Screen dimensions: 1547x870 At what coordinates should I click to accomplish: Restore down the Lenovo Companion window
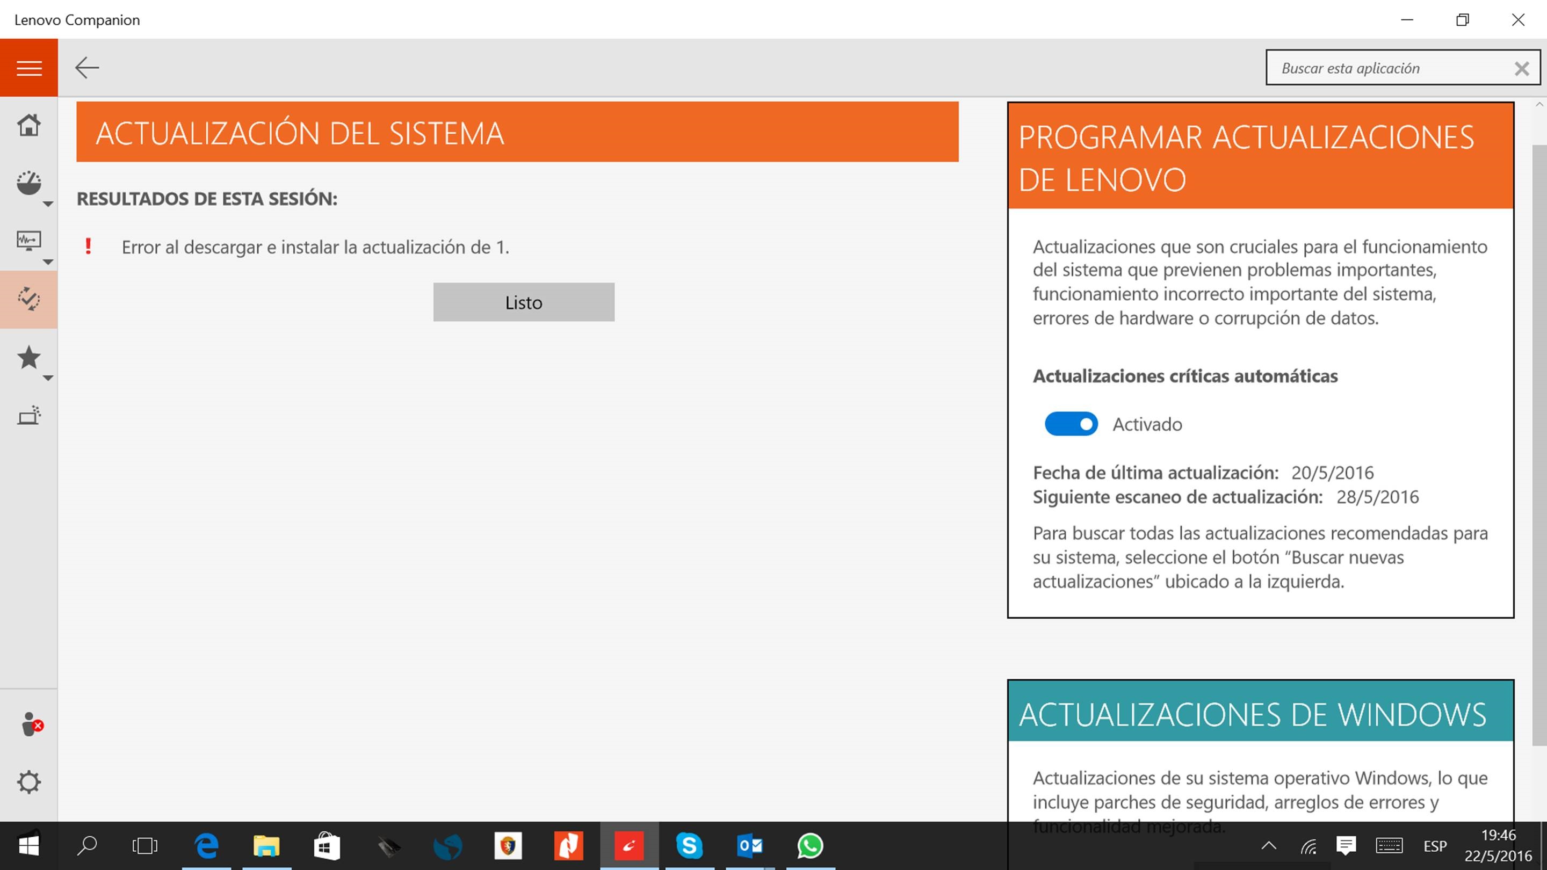tap(1463, 20)
